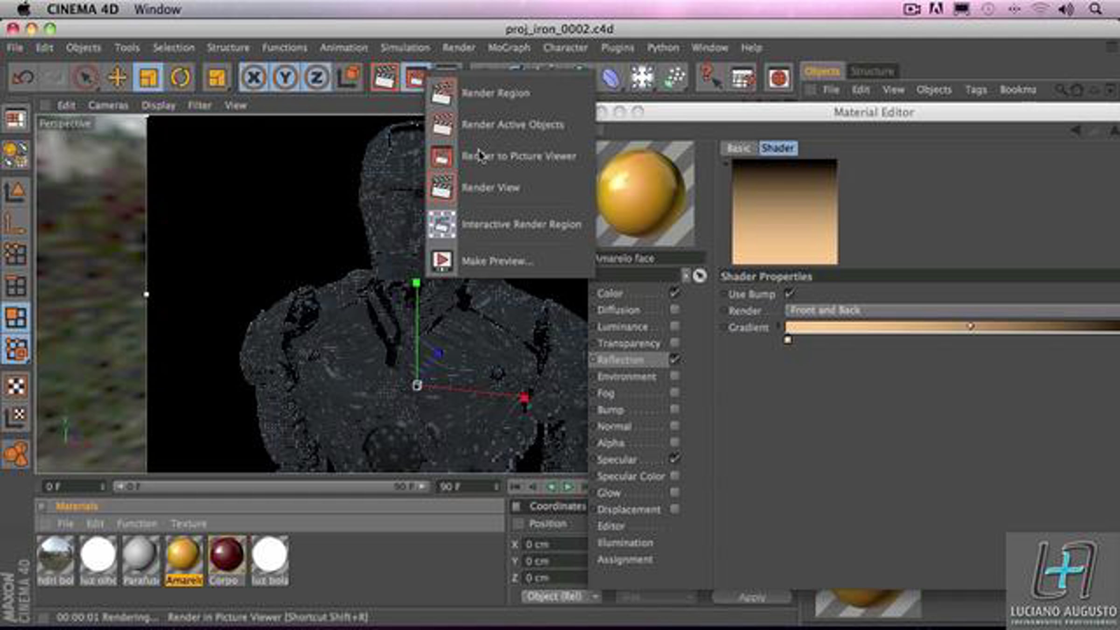This screenshot has height=630, width=1120.
Task: Click the Interactive Render Region menu icon
Action: (441, 224)
